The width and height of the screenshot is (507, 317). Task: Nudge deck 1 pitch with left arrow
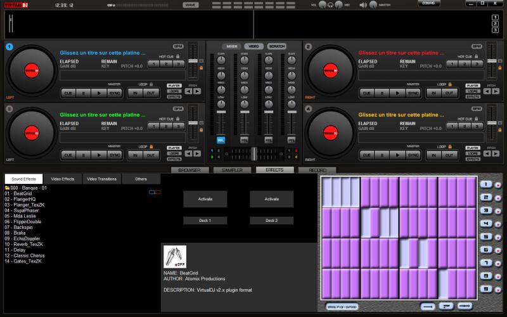click(x=188, y=91)
